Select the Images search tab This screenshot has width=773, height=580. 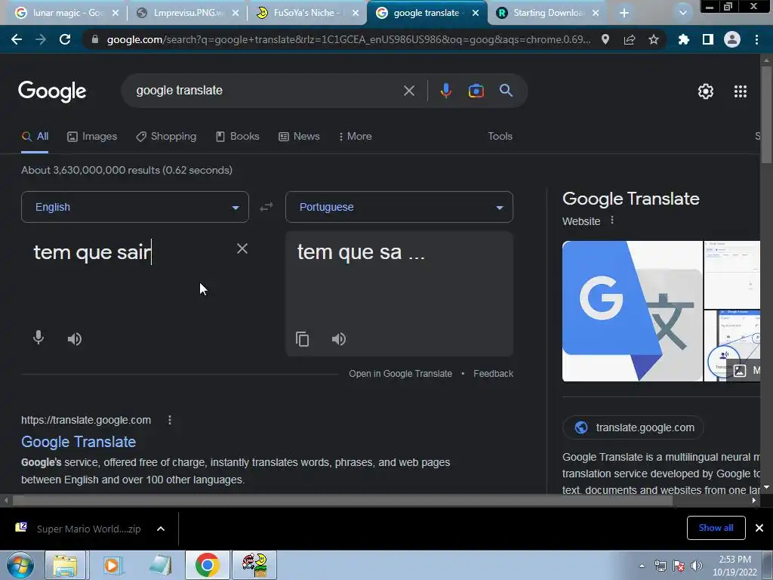(92, 136)
